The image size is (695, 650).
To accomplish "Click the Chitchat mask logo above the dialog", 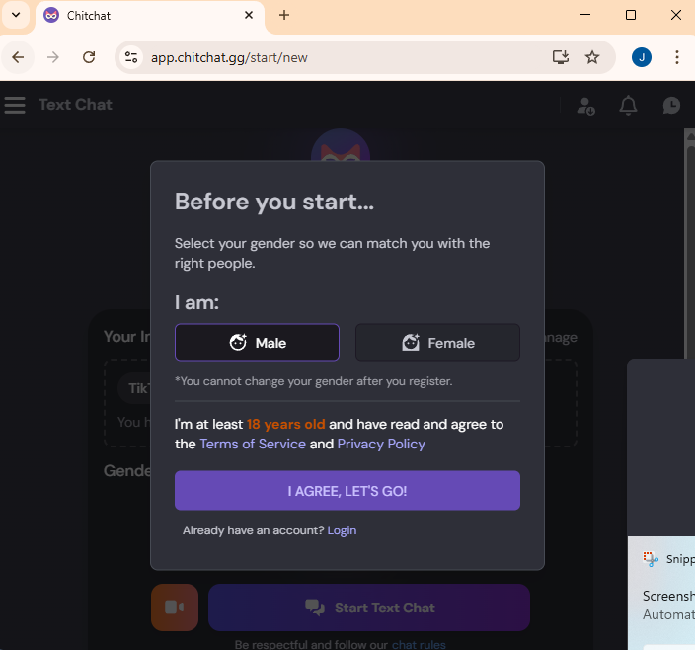I will point(341,145).
